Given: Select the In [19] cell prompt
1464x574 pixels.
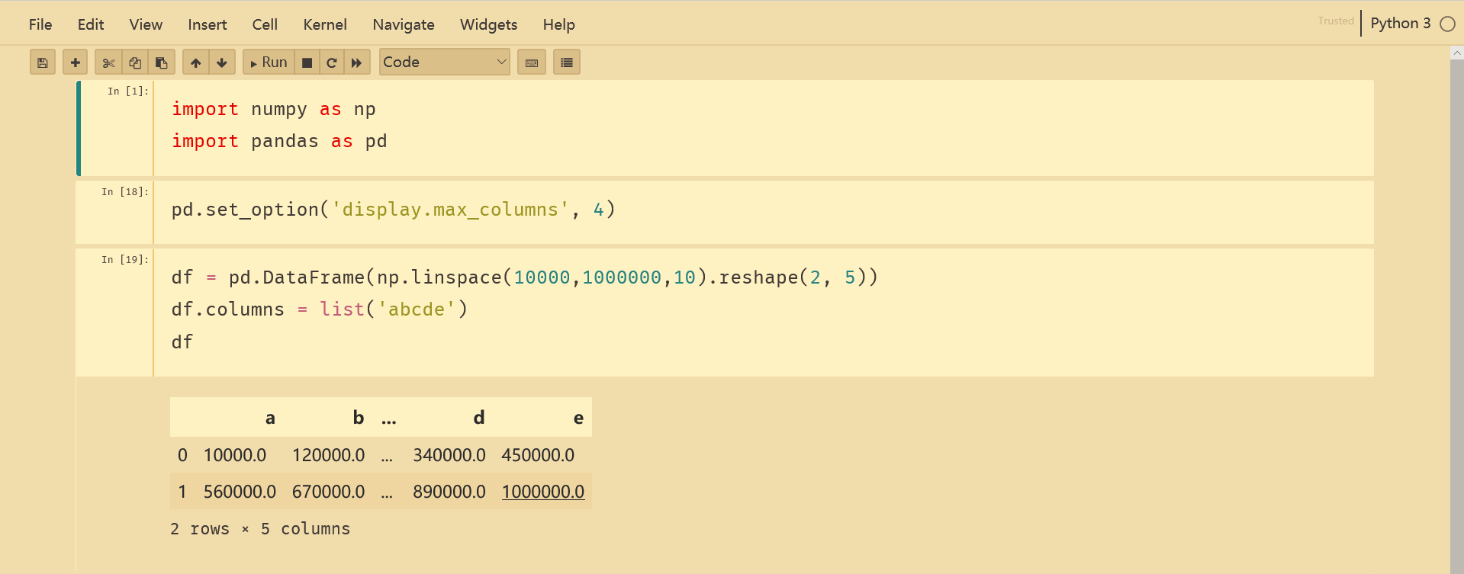Looking at the screenshot, I should click(124, 259).
